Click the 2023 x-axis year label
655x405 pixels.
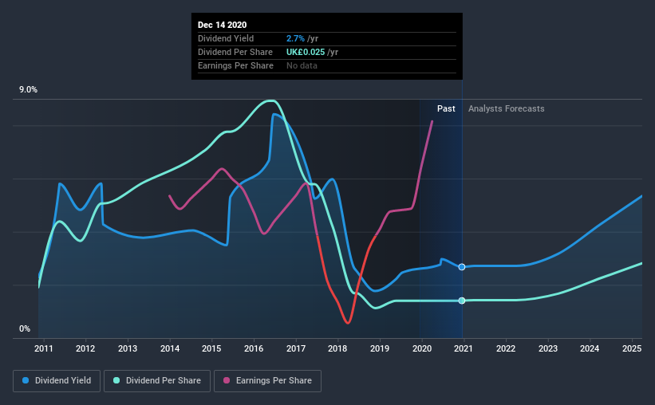548,348
